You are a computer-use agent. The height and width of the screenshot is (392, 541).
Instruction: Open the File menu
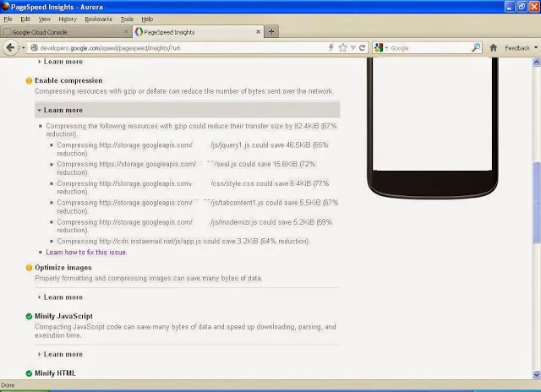point(8,19)
